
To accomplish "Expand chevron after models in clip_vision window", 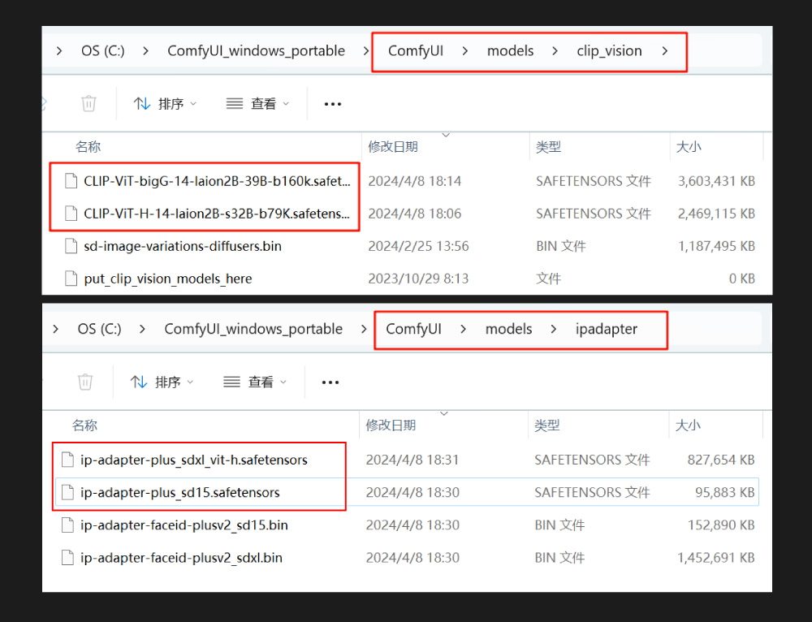I will [x=555, y=51].
